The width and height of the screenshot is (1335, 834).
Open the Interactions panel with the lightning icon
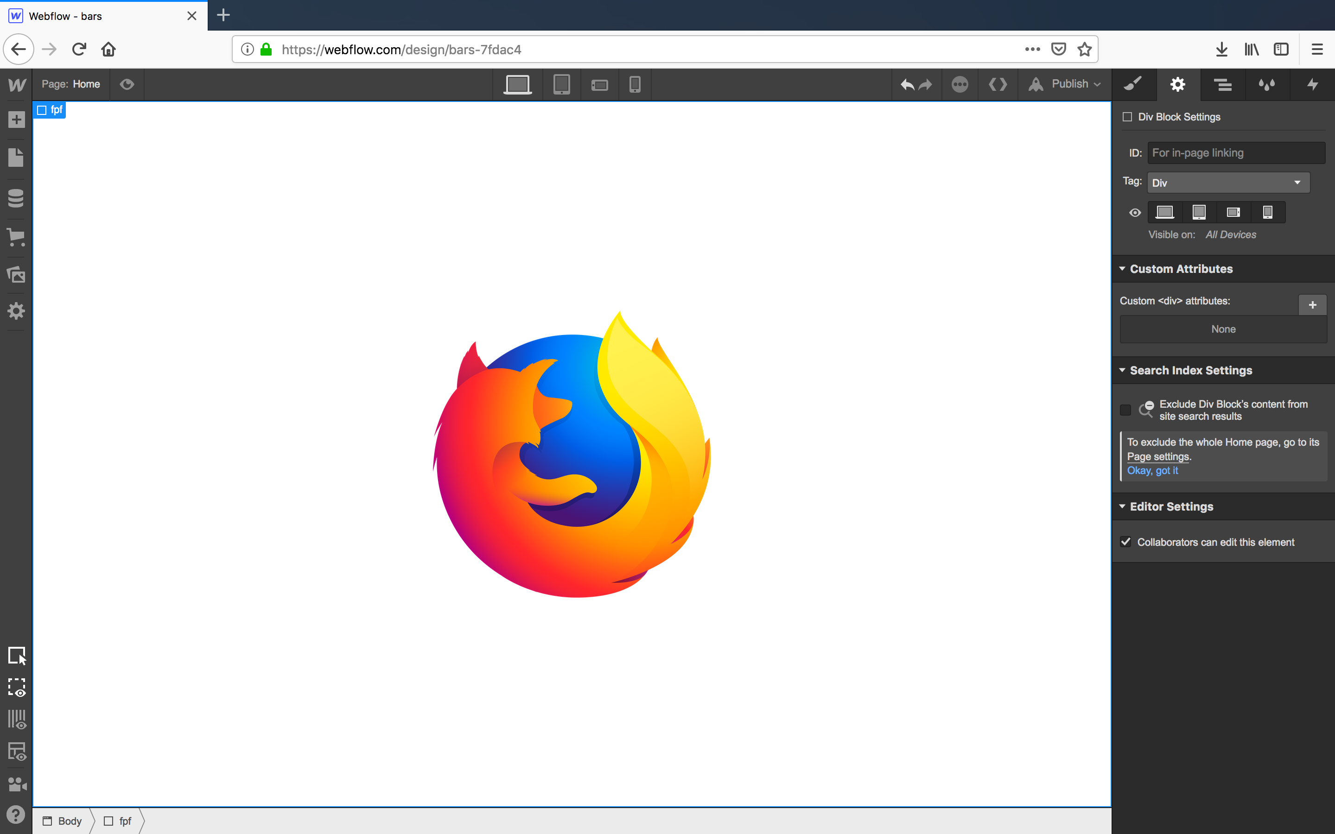[1312, 84]
